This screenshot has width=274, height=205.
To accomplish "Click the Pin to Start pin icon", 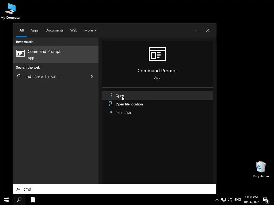I will [110, 112].
